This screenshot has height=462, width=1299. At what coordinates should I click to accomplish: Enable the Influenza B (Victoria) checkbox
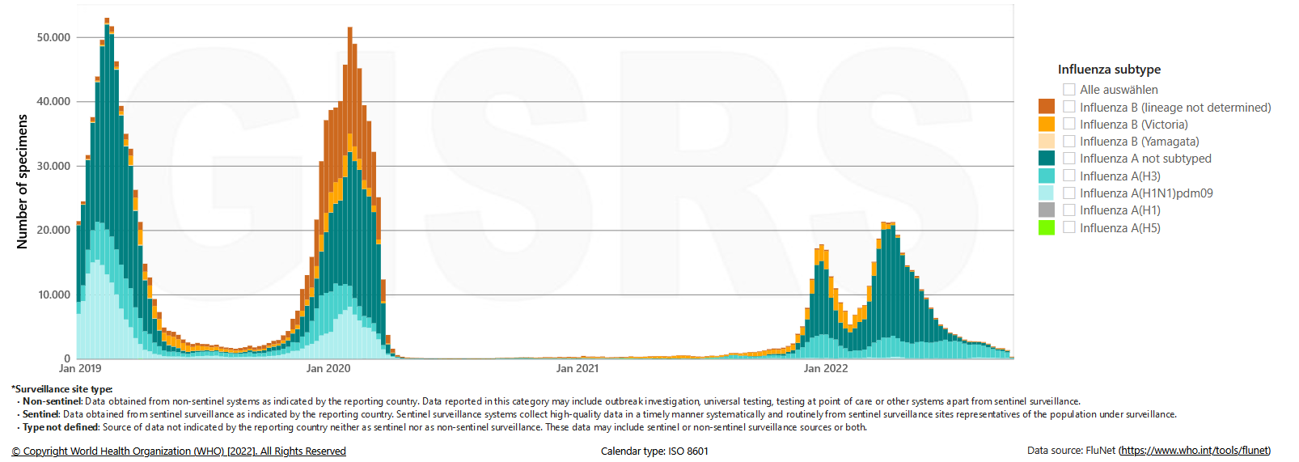(x=1068, y=124)
